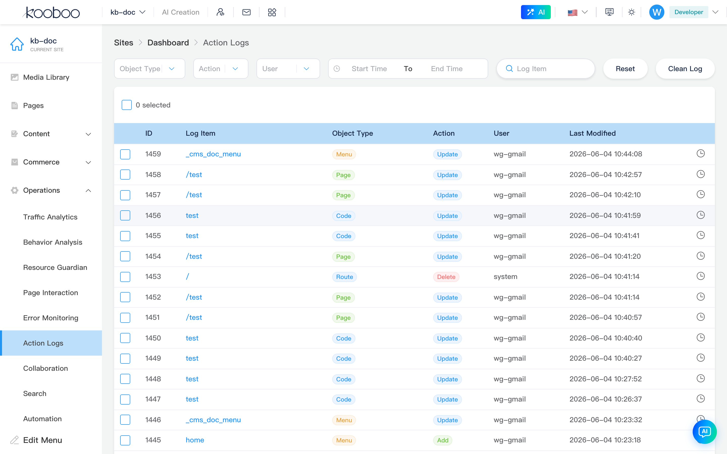This screenshot has width=727, height=454.
Task: View history clock for log 1456
Action: click(x=700, y=215)
